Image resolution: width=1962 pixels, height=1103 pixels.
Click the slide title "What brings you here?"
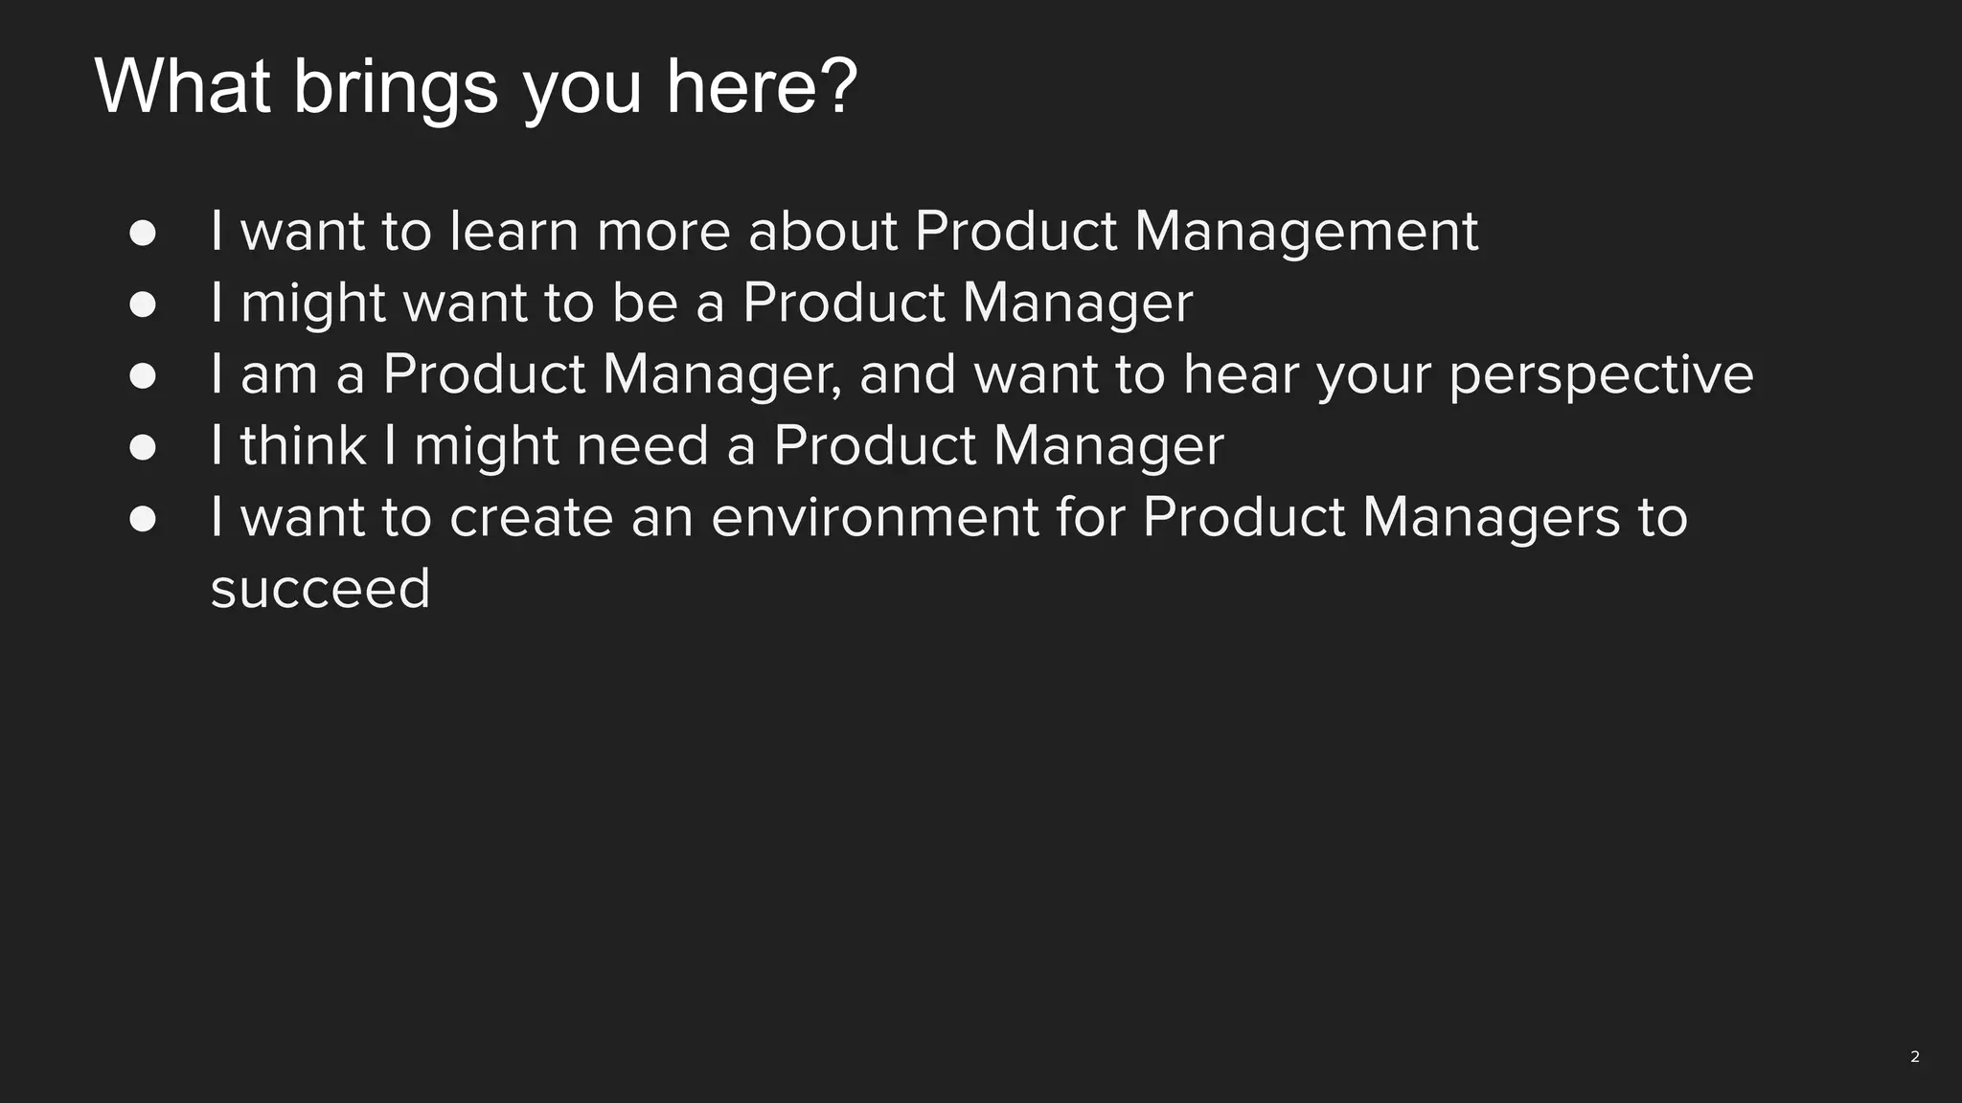point(476,87)
